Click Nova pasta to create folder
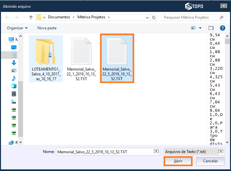Viewport: 231px width, 171px height. [47, 28]
